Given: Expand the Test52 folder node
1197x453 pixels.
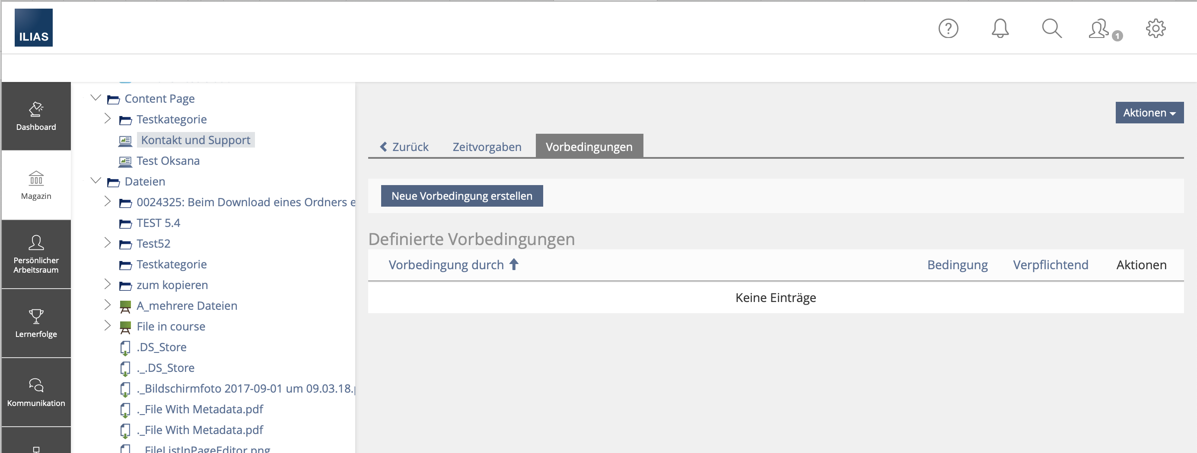Looking at the screenshot, I should (x=107, y=243).
